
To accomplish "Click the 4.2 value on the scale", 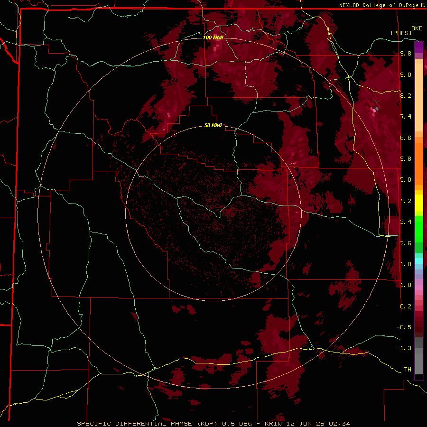I will tap(406, 201).
